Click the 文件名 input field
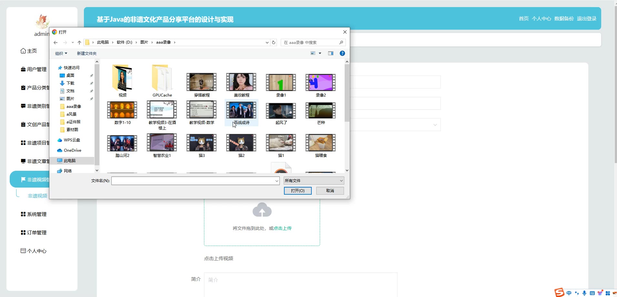Viewport: 617px width, 297px height. pos(194,181)
